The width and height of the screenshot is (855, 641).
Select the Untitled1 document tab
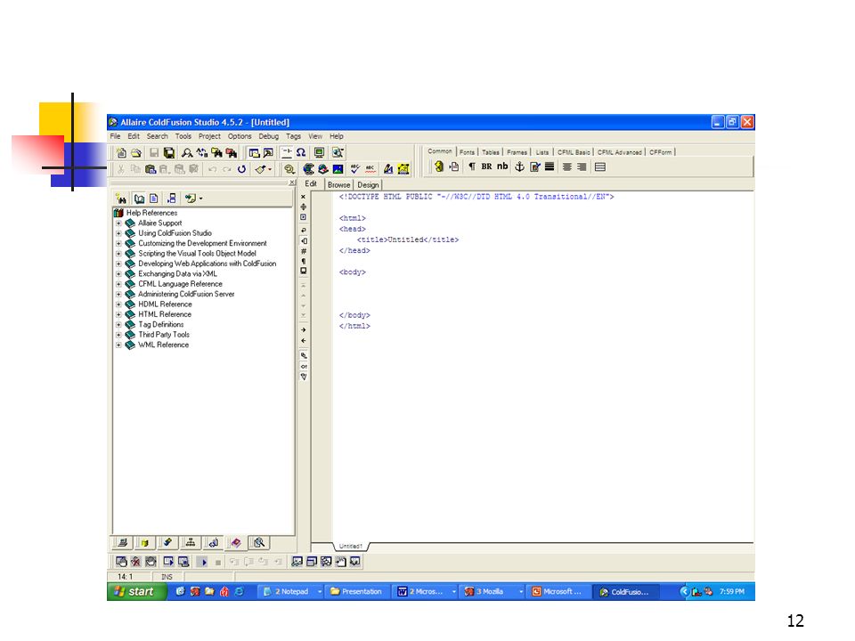[350, 546]
